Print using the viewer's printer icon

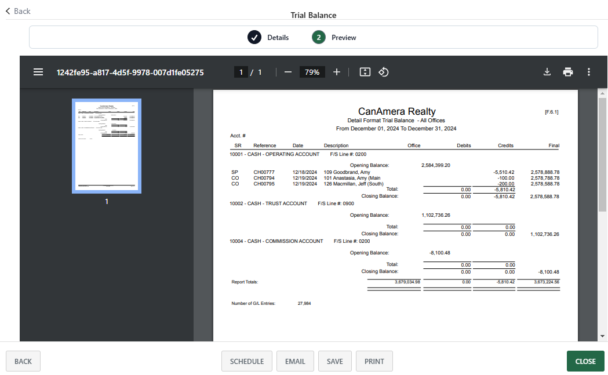point(567,72)
